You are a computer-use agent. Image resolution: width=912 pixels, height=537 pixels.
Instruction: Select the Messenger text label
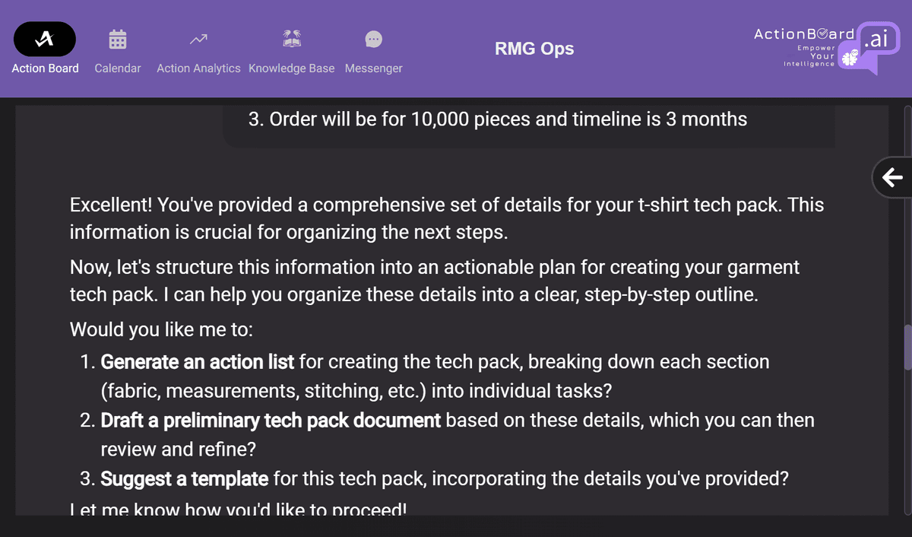(374, 68)
